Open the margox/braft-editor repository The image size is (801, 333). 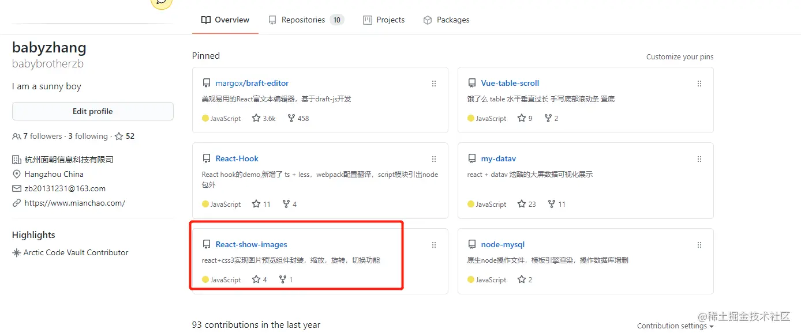click(x=252, y=83)
